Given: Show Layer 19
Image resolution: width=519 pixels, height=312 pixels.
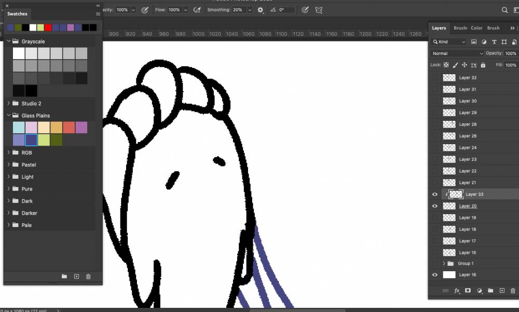Looking at the screenshot, I should [x=435, y=218].
